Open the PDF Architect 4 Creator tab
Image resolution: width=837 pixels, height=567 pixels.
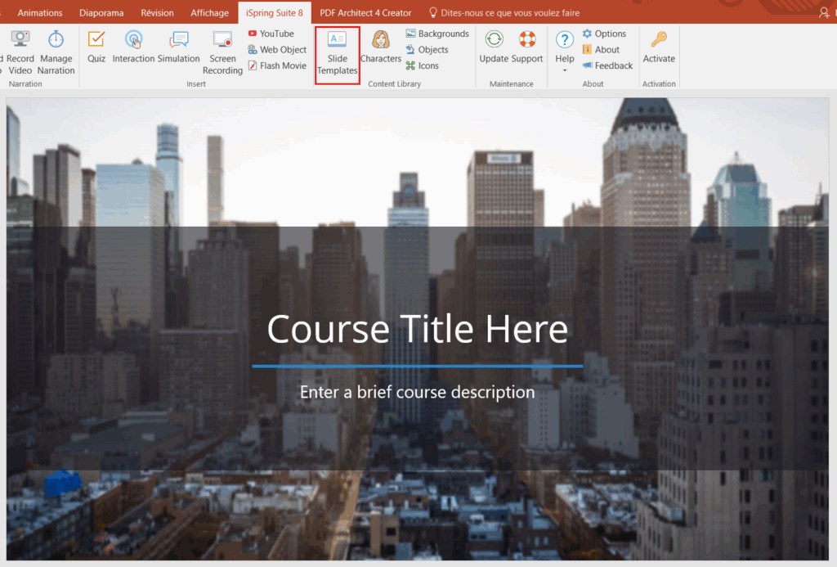tap(365, 12)
